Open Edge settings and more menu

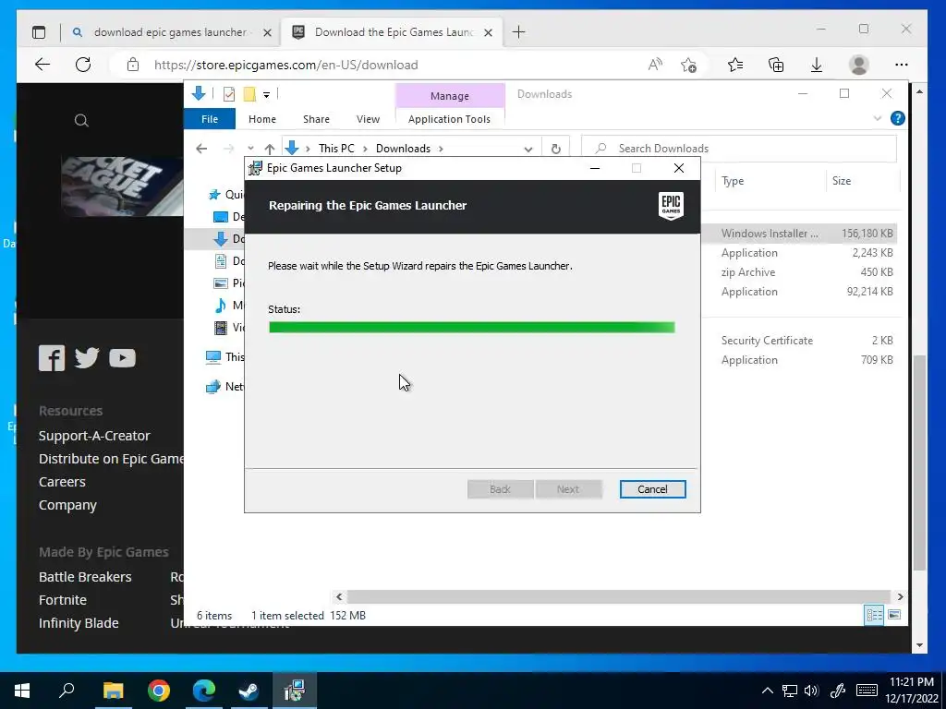902,65
